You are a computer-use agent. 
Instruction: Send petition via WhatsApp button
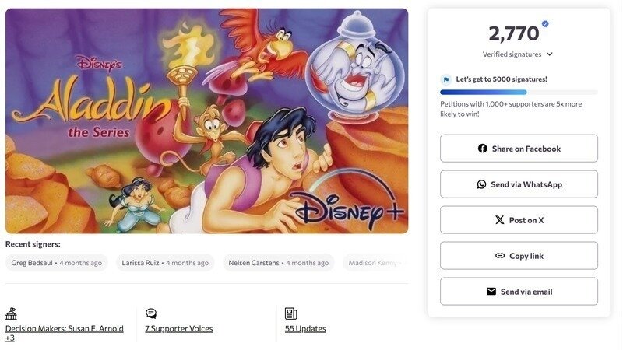click(x=519, y=184)
